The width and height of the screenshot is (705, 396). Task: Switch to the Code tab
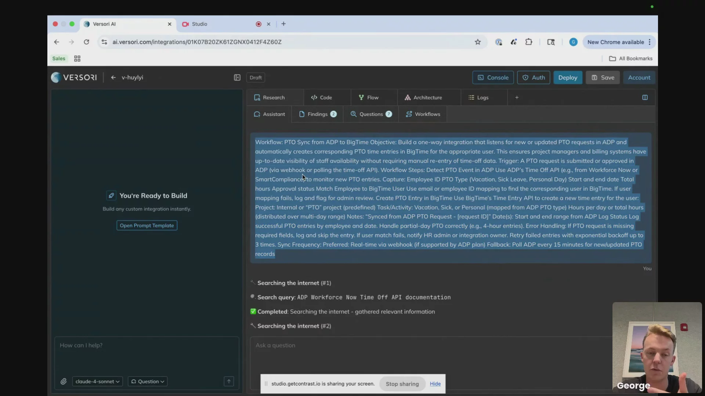322,98
